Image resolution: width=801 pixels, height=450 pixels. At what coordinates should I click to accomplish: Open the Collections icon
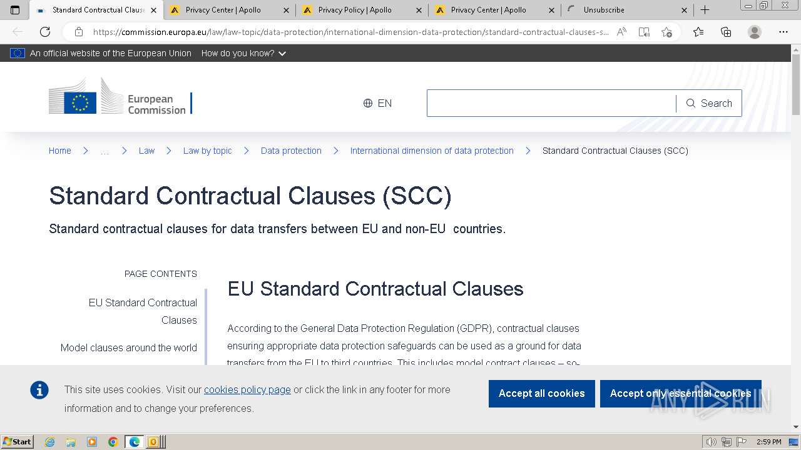point(726,32)
